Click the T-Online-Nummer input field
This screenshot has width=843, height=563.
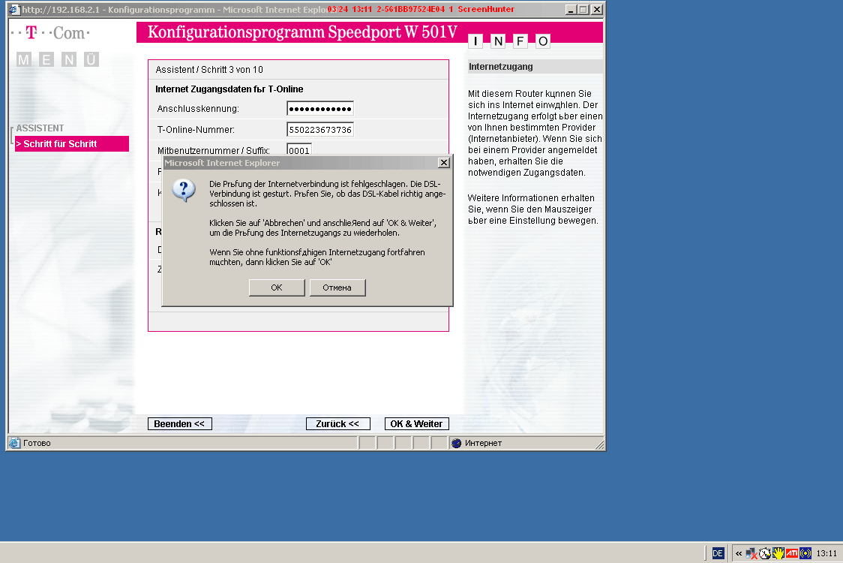pos(320,130)
